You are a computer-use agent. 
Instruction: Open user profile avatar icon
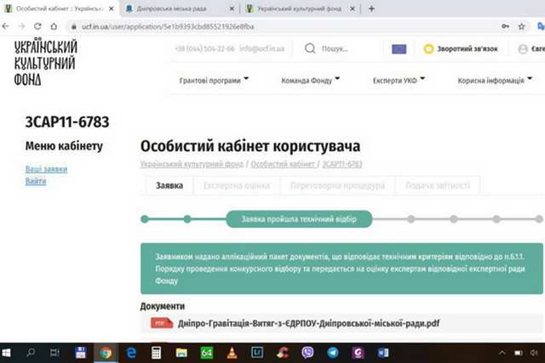click(523, 49)
